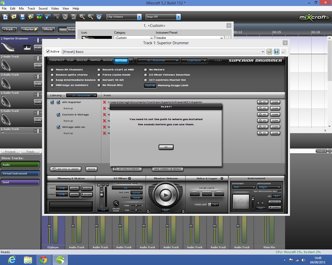
Task: Open the S1 - Drummer dropdown in header
Action: [x=158, y=61]
